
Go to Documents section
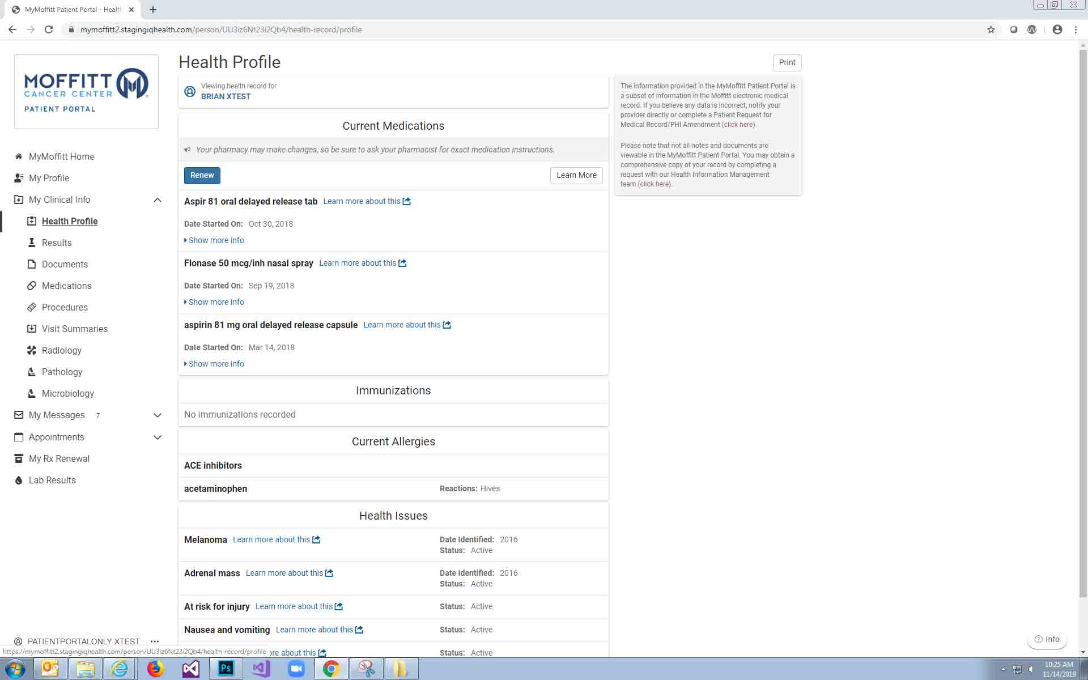point(65,264)
